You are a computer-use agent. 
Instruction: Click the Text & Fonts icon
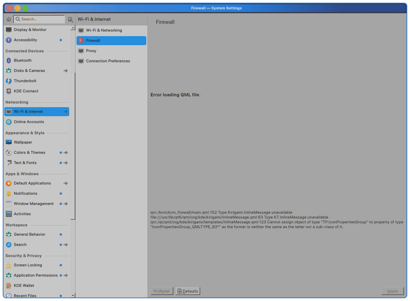[9, 163]
